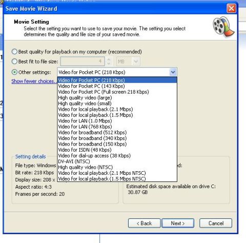Image resolution: width=246 pixels, height=243 pixels.
Task: Click the file size spinner arrows
Action: coord(109,62)
